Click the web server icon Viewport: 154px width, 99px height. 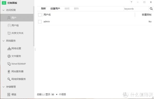click(x=9, y=71)
